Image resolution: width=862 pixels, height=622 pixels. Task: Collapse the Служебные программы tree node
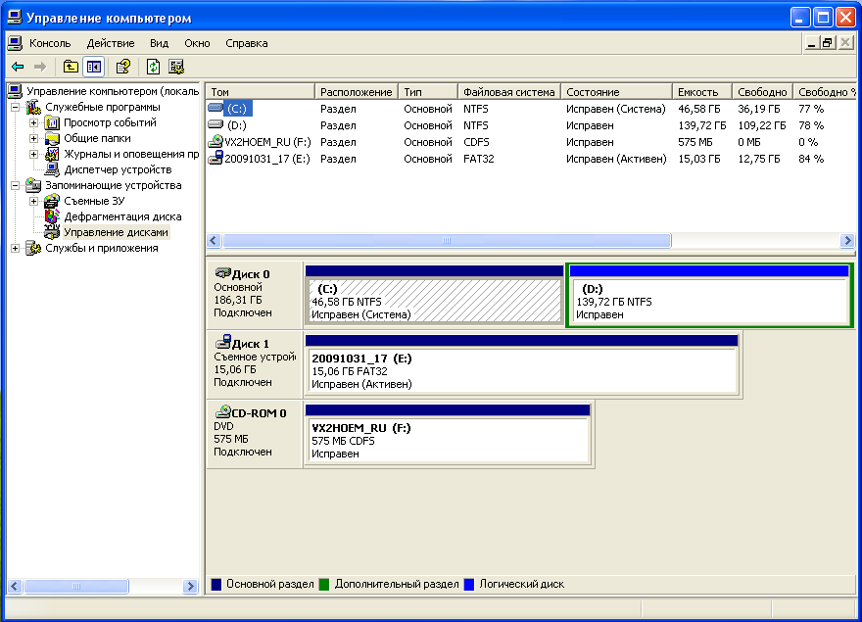coord(17,107)
